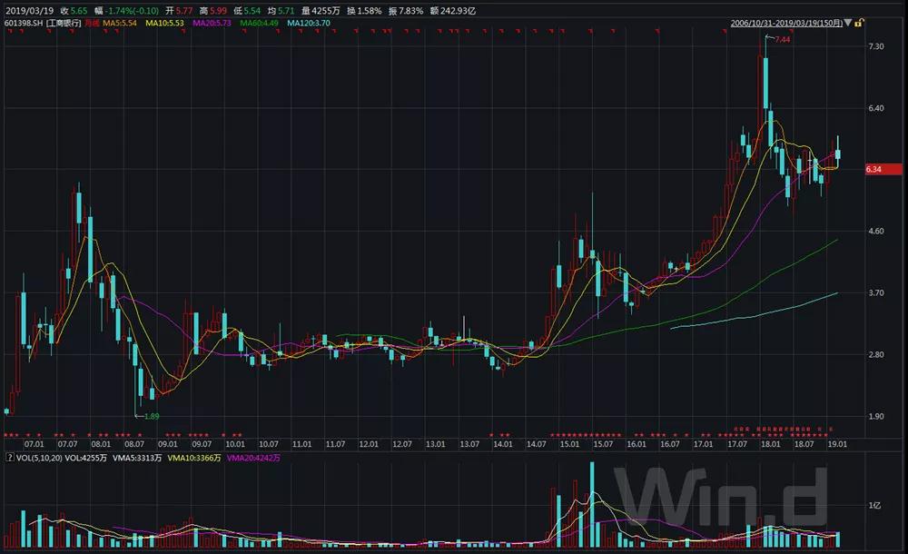The image size is (908, 554).
Task: Click the MA60:4.49 green indicator label
Action: click(258, 22)
